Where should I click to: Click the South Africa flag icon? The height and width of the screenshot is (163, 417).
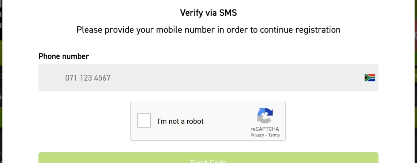tap(370, 78)
